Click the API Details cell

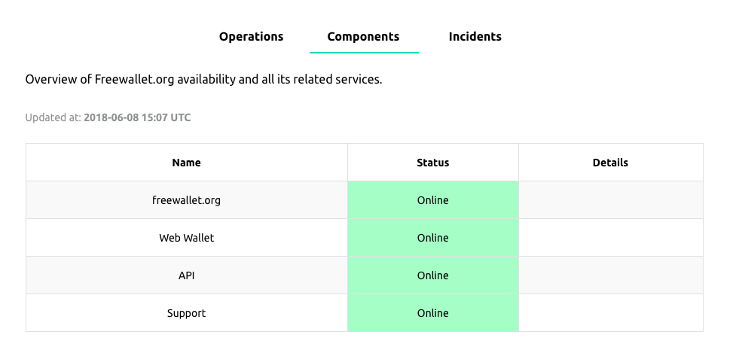pos(611,275)
